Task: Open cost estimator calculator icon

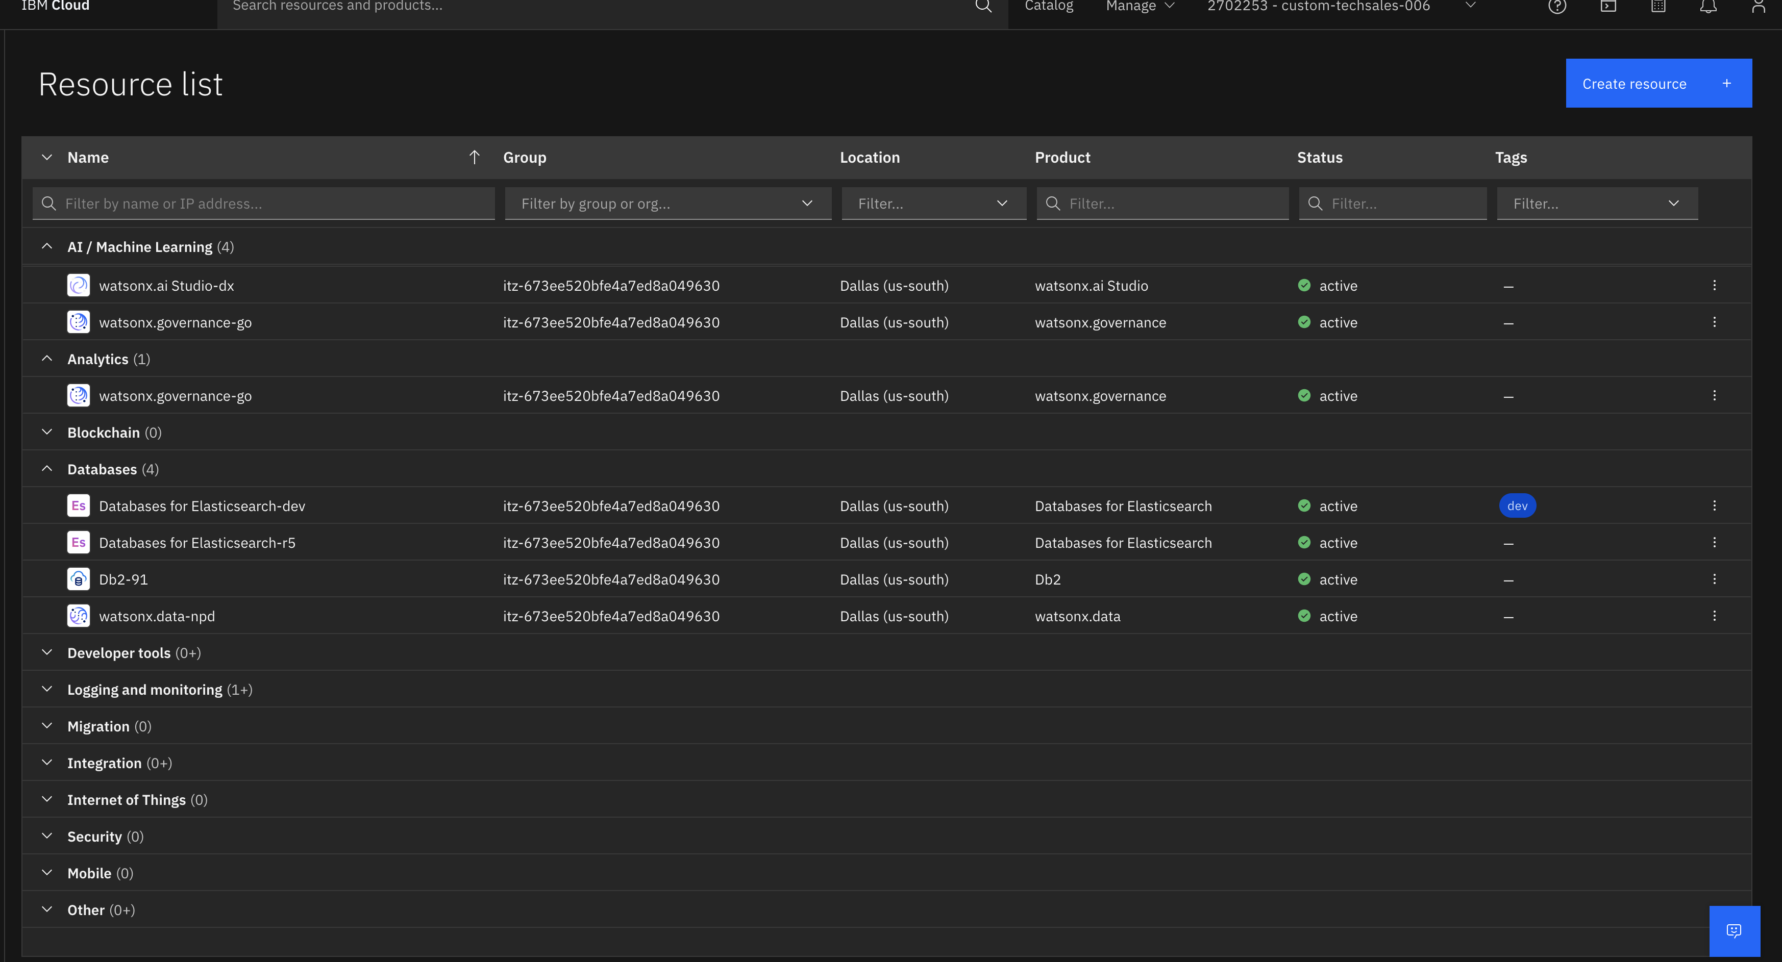Action: pos(1658,6)
